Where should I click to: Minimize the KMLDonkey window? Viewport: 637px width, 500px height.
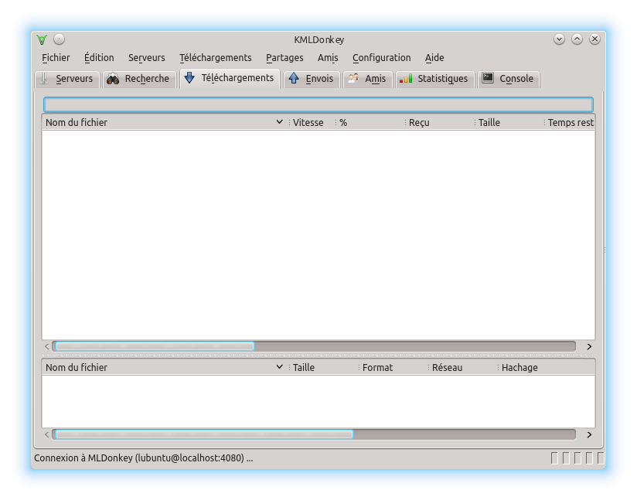559,39
